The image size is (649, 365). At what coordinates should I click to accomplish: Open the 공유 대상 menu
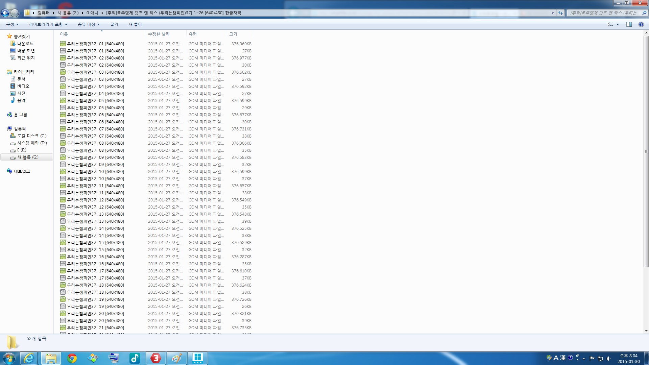(89, 24)
